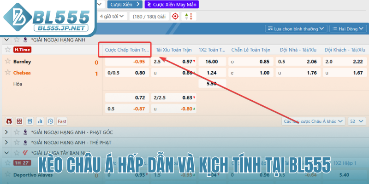The height and width of the screenshot is (184, 369).
Task: Click the odds sort arrows icon
Action: point(189,17)
